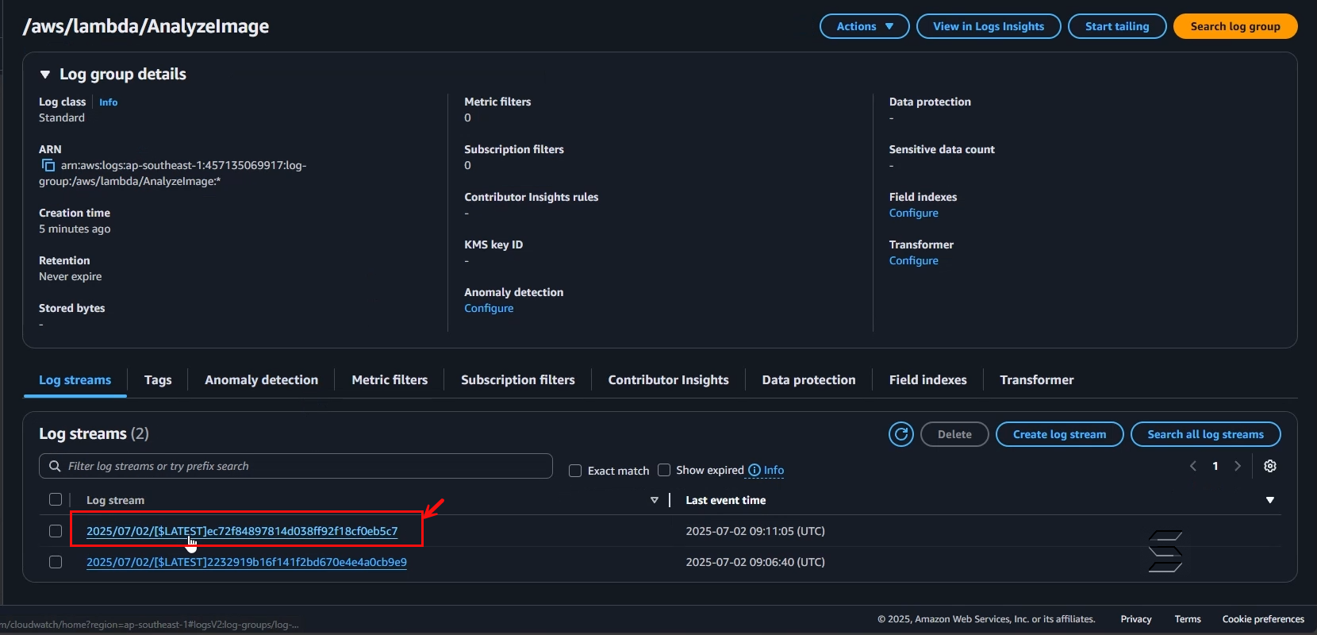Click the info circle icon beside Show expired
This screenshot has width=1317, height=635.
click(754, 470)
